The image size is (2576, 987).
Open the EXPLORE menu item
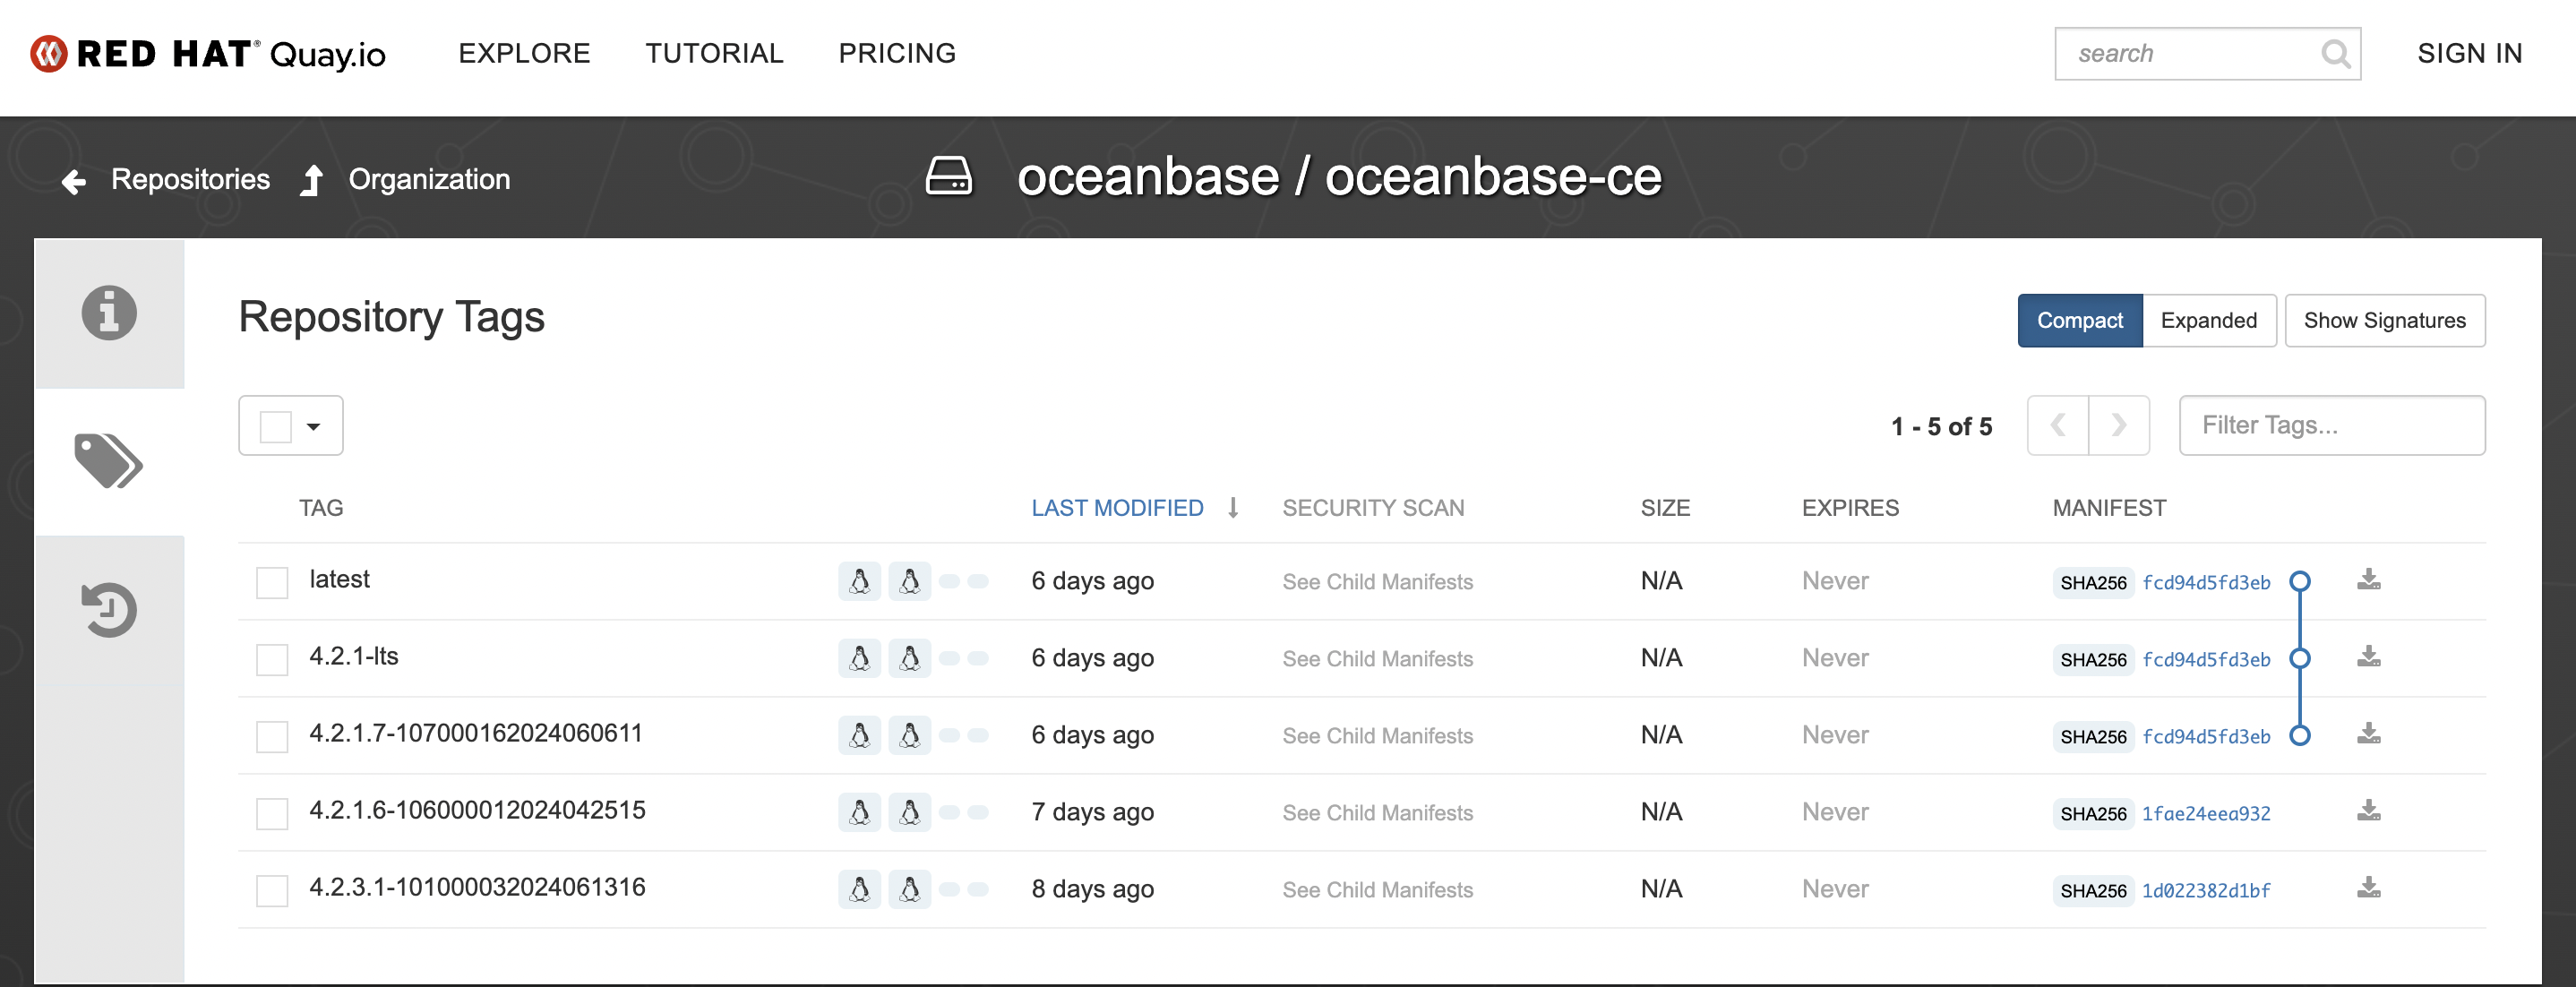(524, 54)
